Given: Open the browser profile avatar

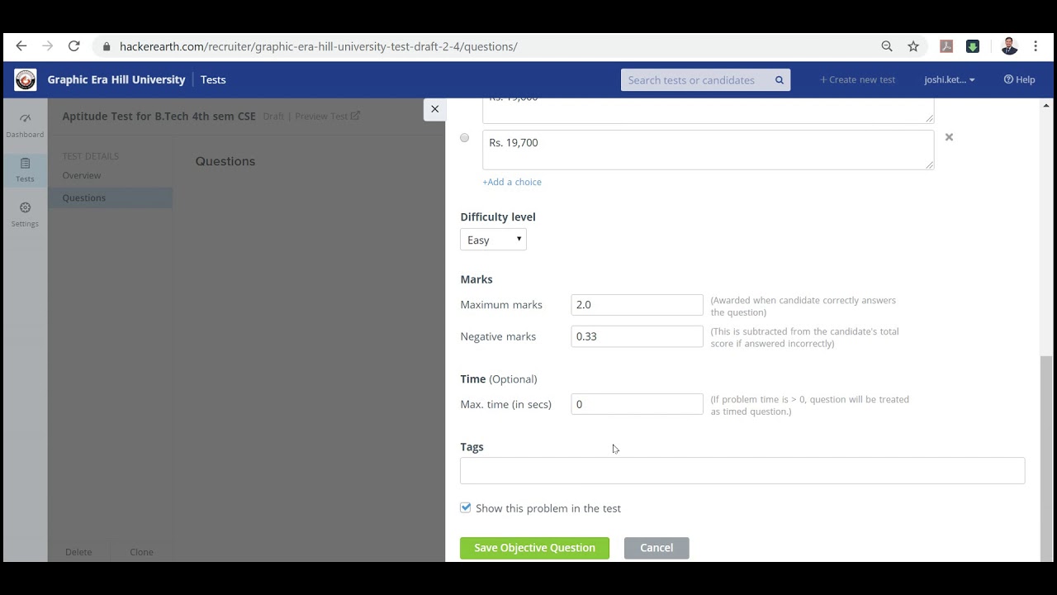Looking at the screenshot, I should coord(1009,46).
